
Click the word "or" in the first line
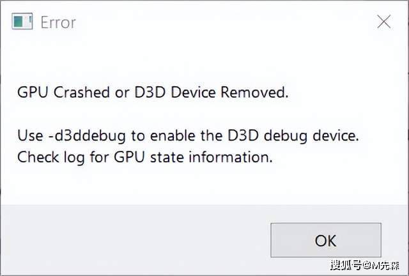point(122,93)
